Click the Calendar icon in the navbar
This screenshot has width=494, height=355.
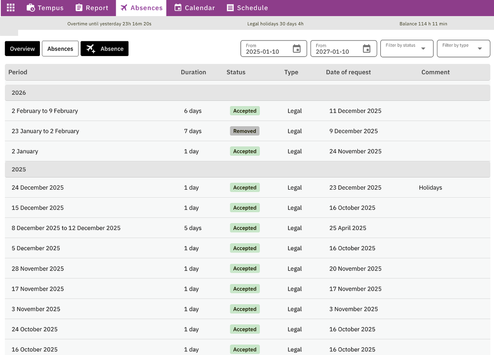178,8
